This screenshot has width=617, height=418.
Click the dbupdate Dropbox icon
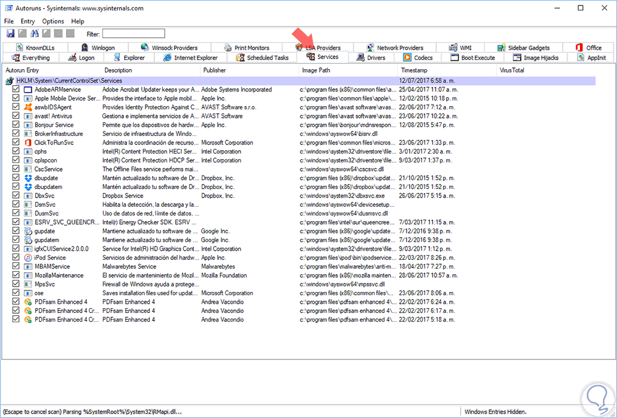coord(28,178)
